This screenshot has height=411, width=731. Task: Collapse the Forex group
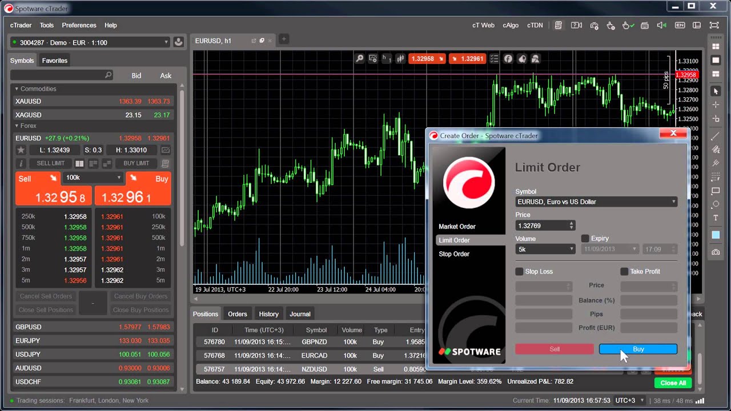point(17,126)
